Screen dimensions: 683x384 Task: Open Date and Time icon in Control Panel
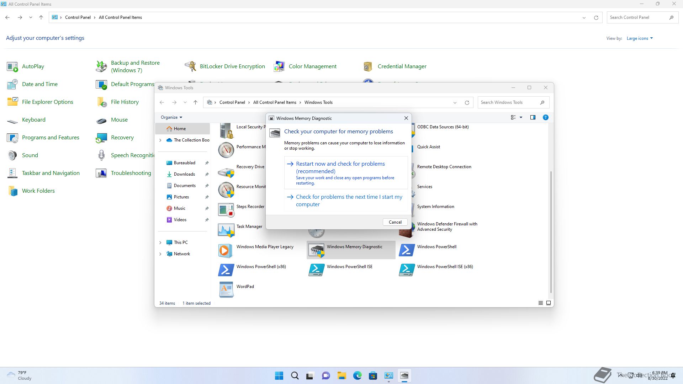(x=12, y=84)
